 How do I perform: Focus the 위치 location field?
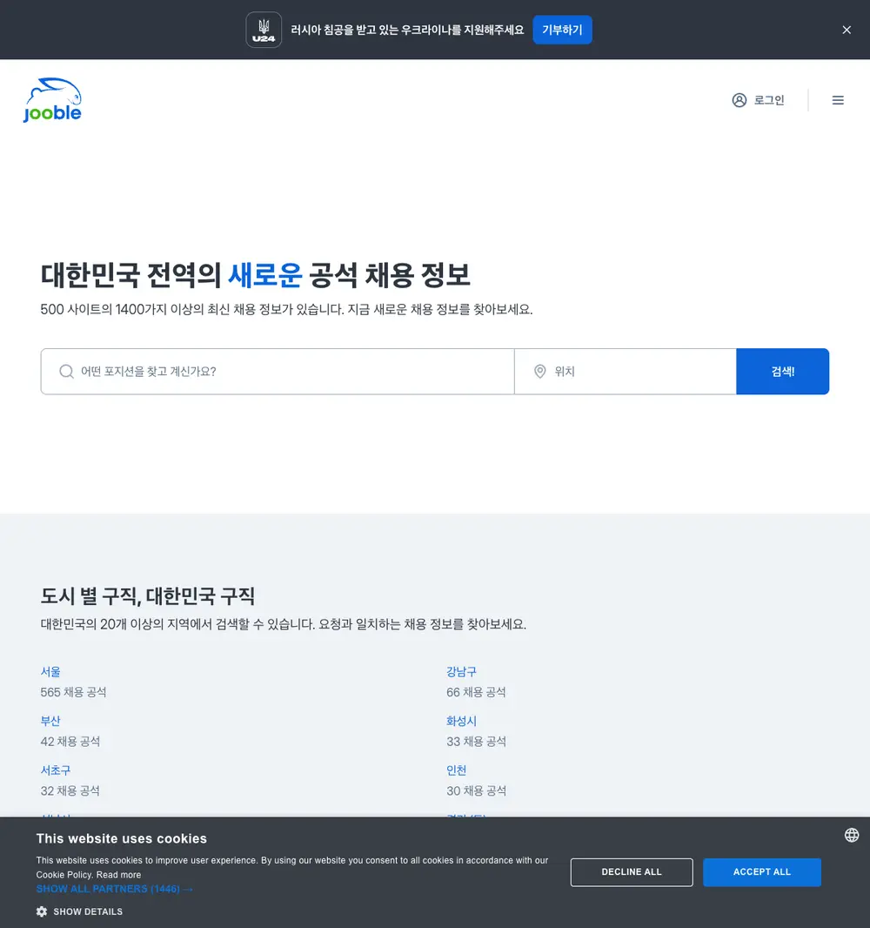click(626, 371)
